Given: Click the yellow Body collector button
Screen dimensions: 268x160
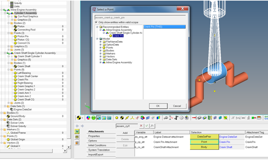Looking at the screenshot, I should click(204, 147).
